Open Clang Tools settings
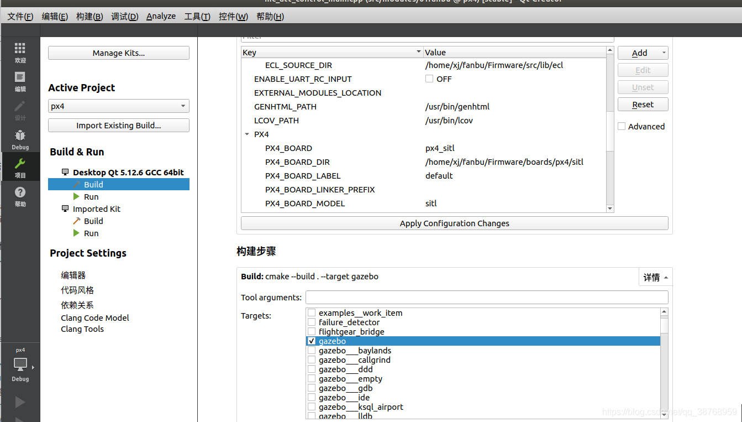742x422 pixels. click(82, 329)
